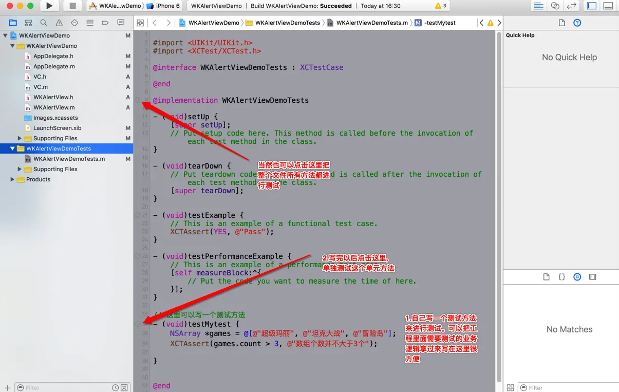The height and width of the screenshot is (392, 619).
Task: Switch library to icon grid view
Action: [x=510, y=388]
